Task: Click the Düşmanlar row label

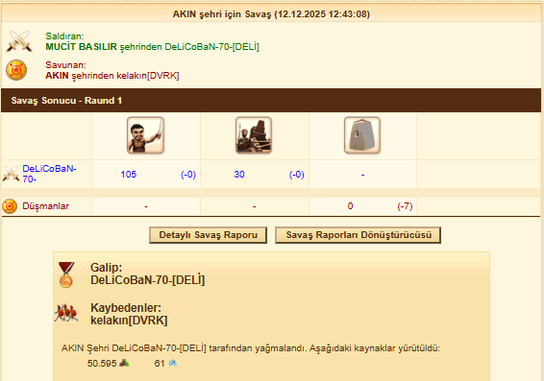Action: coord(45,206)
